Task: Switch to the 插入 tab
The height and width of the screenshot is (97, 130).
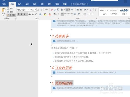Action: pyautogui.click(x=19, y=4)
